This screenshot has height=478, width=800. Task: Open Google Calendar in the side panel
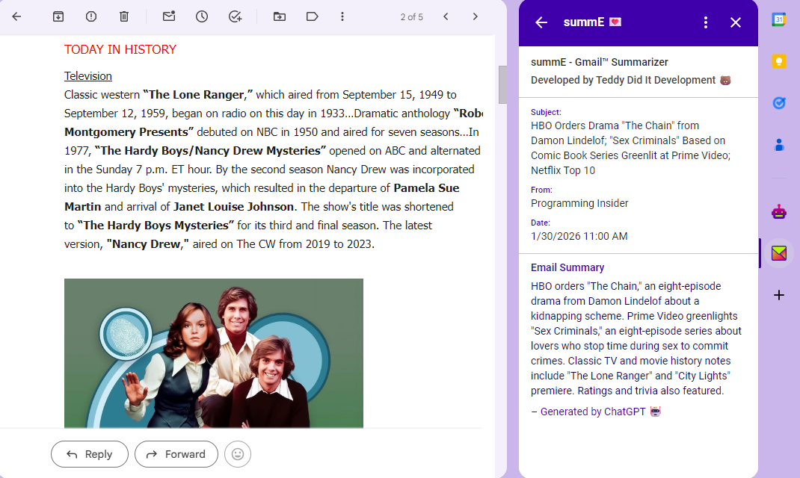point(779,20)
